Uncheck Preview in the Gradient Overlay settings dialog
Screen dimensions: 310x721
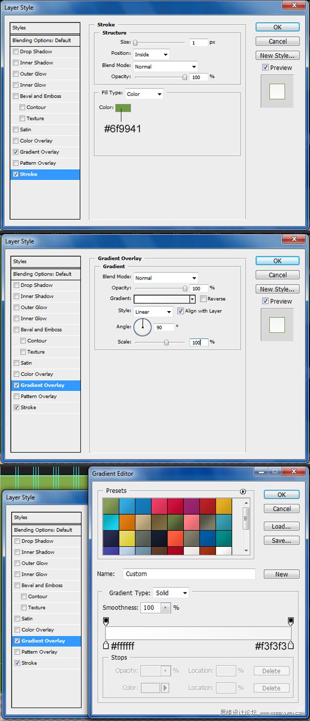pyautogui.click(x=266, y=301)
